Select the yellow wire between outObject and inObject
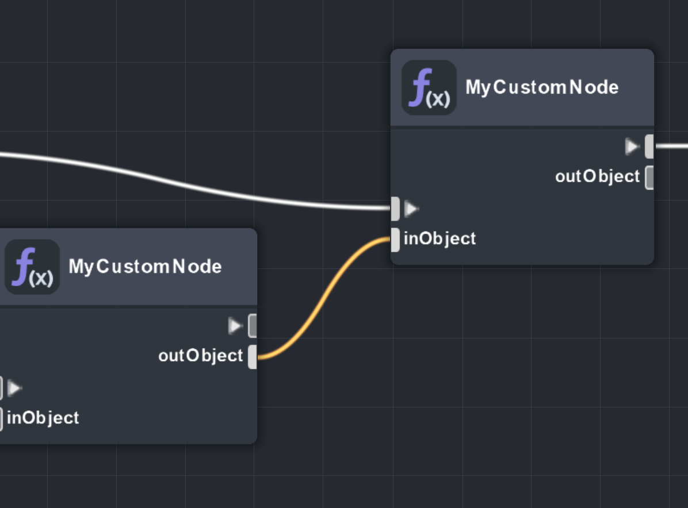Image resolution: width=688 pixels, height=508 pixels. [323, 298]
